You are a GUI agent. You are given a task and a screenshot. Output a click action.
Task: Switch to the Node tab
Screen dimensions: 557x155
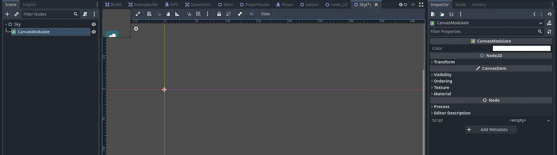460,4
